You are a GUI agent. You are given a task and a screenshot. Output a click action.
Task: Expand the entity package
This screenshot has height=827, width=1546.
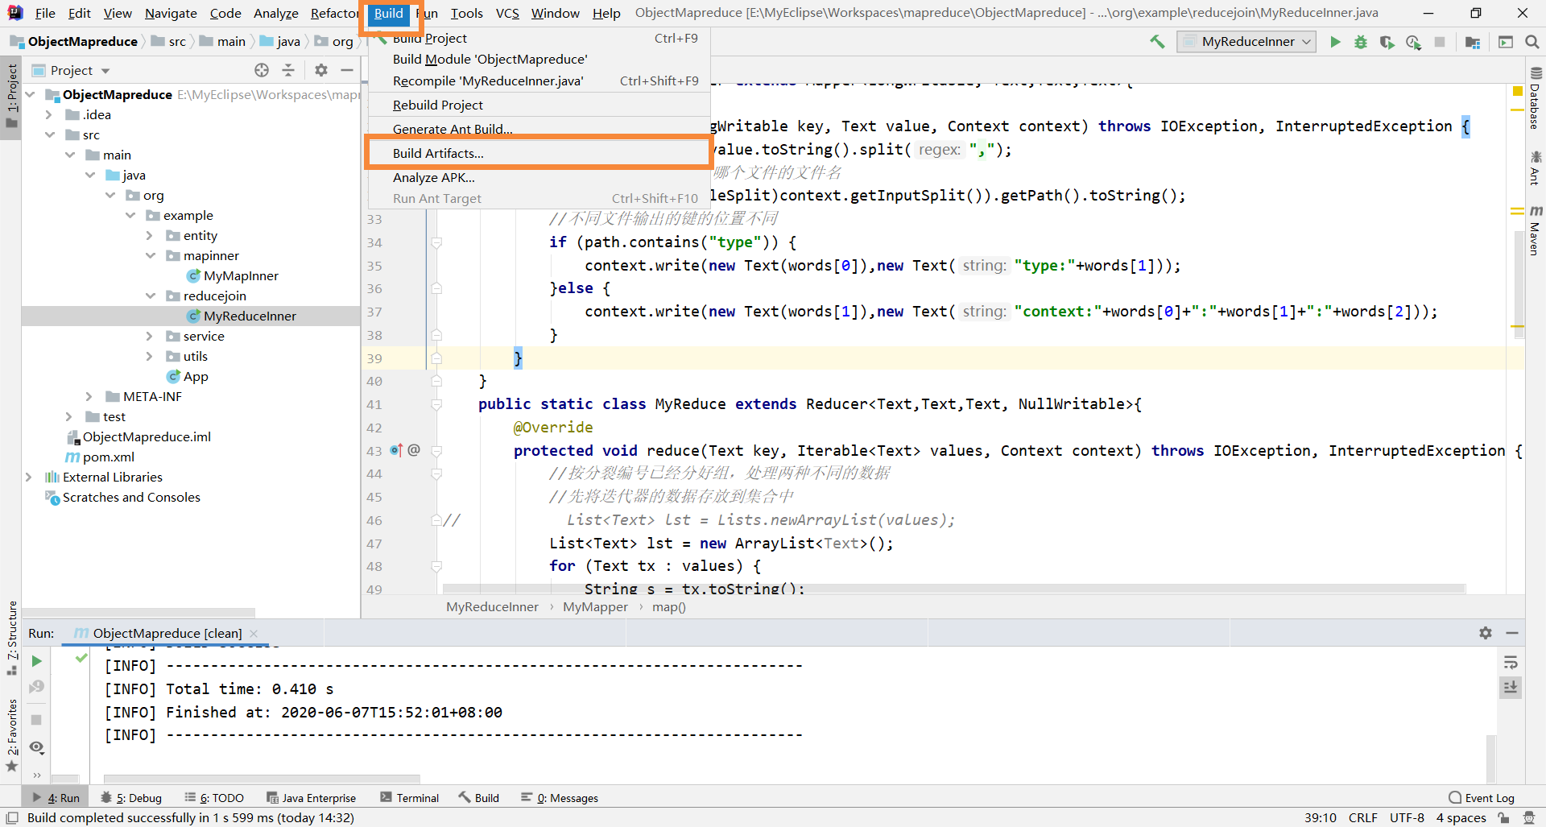point(150,235)
